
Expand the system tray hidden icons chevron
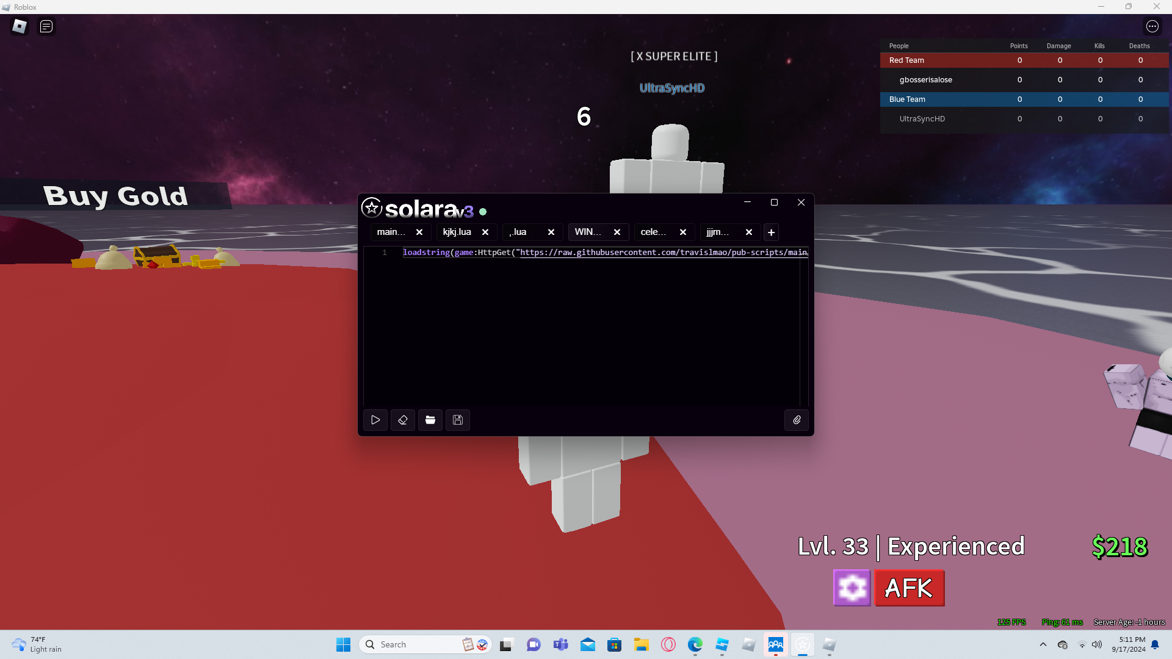click(x=1043, y=644)
